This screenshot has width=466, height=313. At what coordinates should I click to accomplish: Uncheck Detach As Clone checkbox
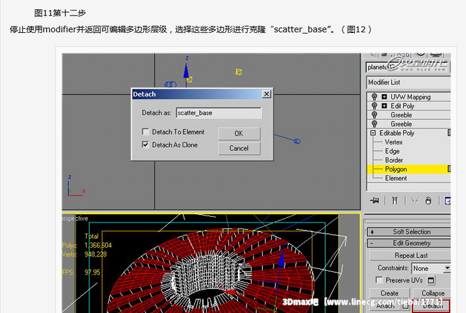(x=145, y=145)
